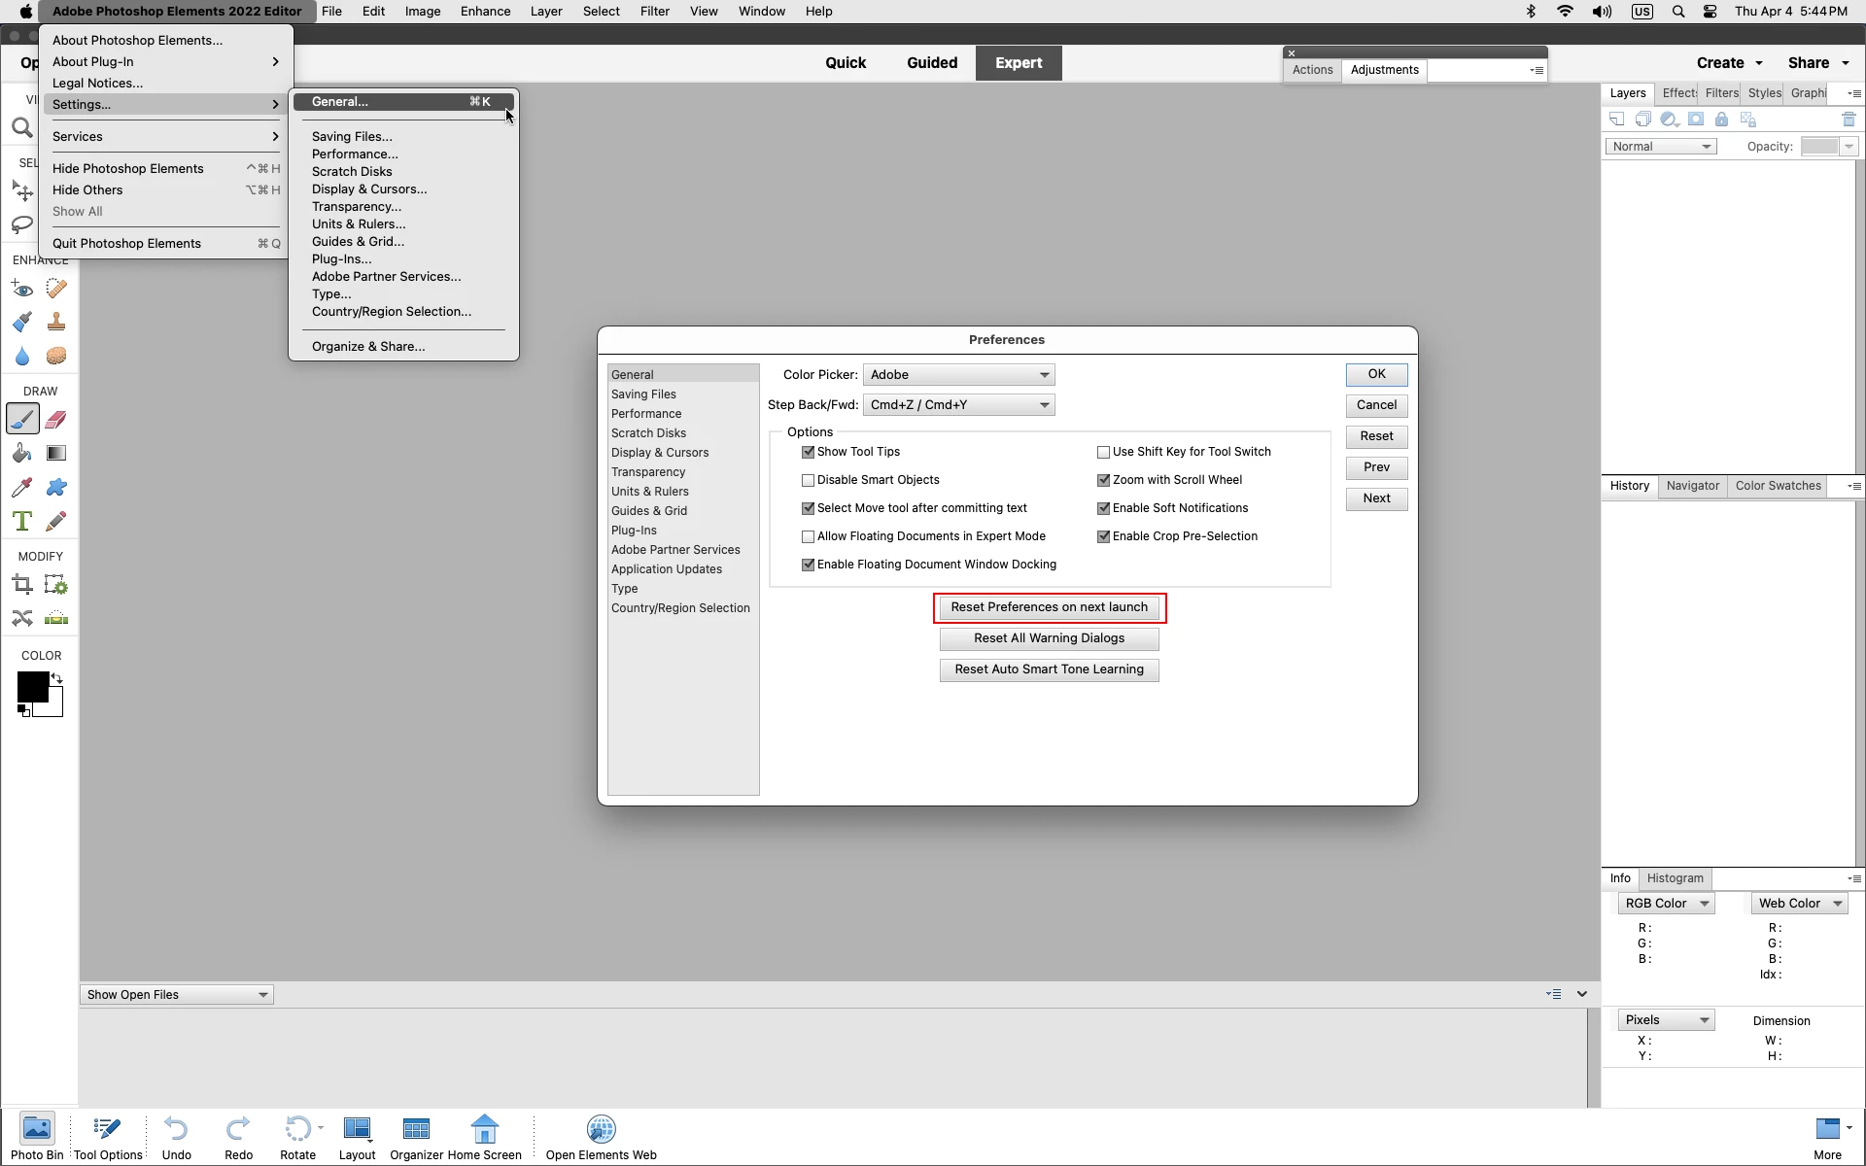The height and width of the screenshot is (1166, 1866).
Task: Check Allow Floating Documents in Expert Mode
Action: coord(808,536)
